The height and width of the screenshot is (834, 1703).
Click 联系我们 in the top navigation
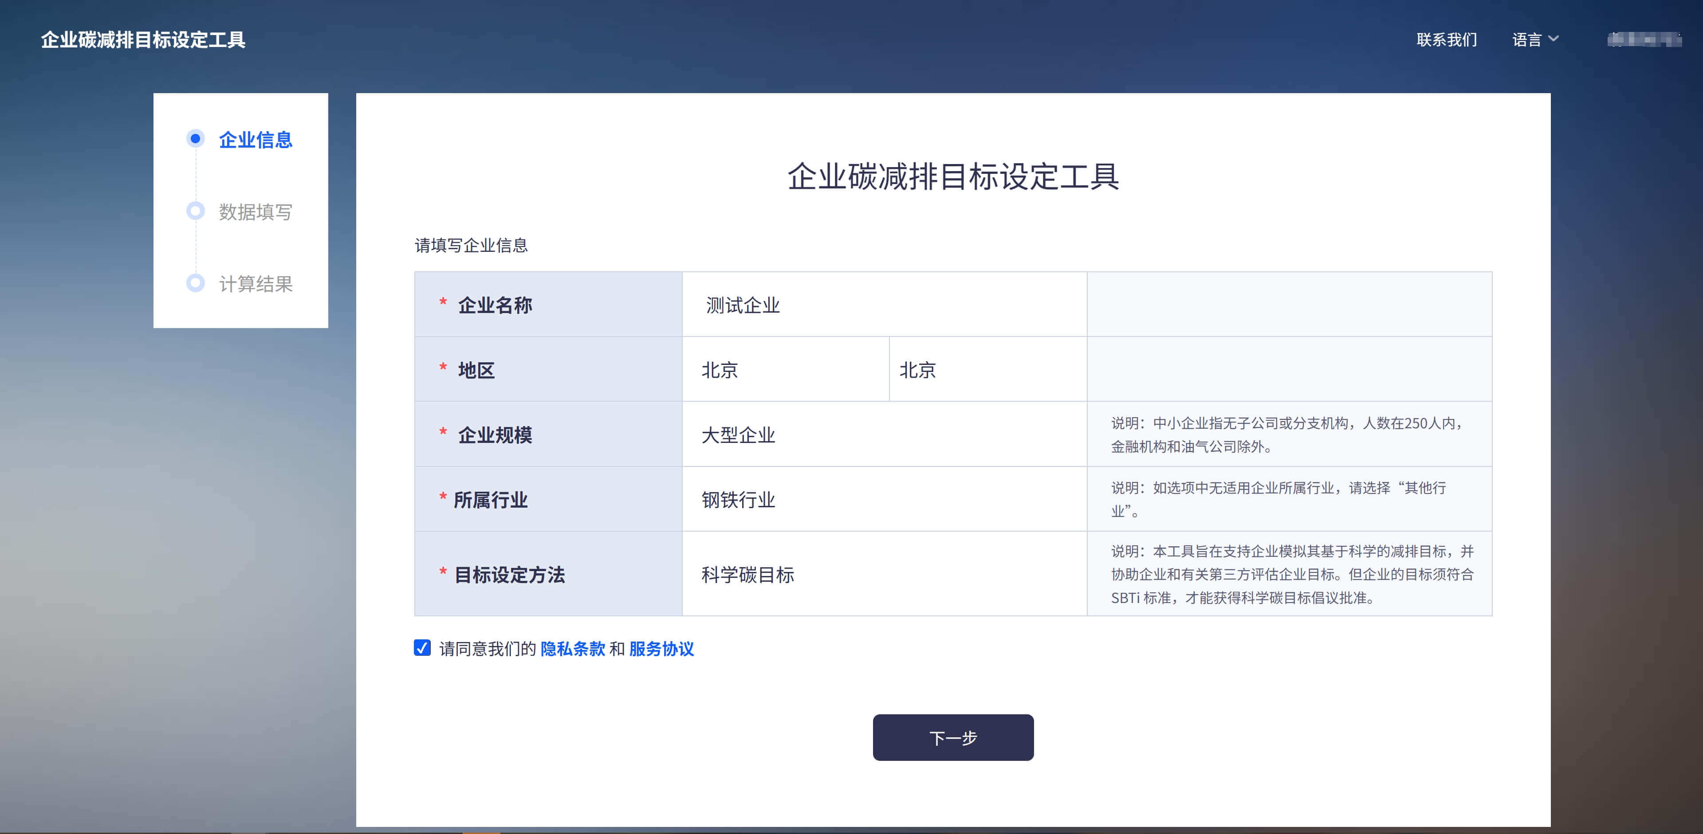1446,39
